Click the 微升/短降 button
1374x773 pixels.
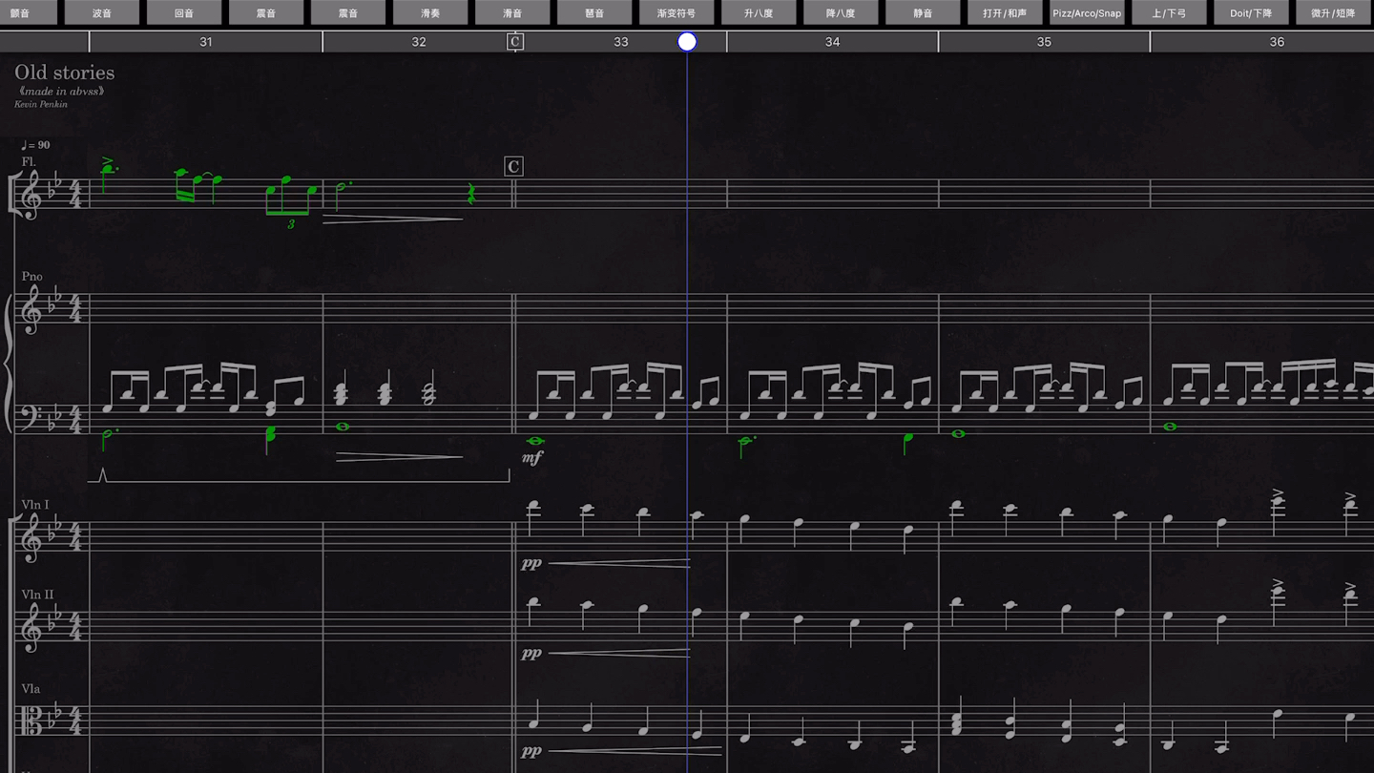1333,12
